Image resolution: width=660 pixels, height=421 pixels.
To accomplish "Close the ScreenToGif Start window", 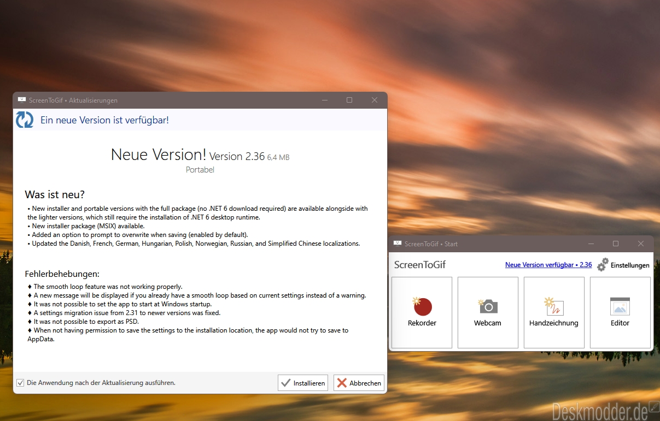I will point(641,244).
